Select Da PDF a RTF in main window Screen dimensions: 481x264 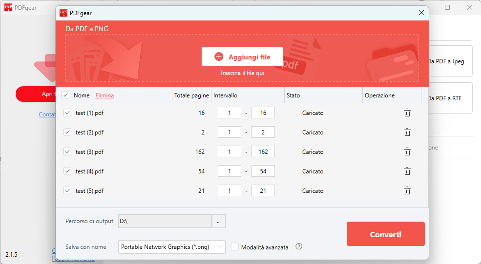click(x=451, y=98)
